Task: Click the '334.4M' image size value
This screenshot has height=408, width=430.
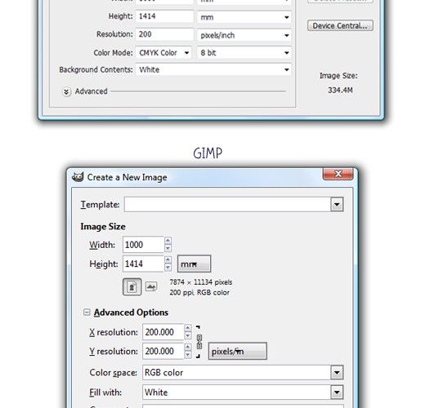Action: (340, 90)
